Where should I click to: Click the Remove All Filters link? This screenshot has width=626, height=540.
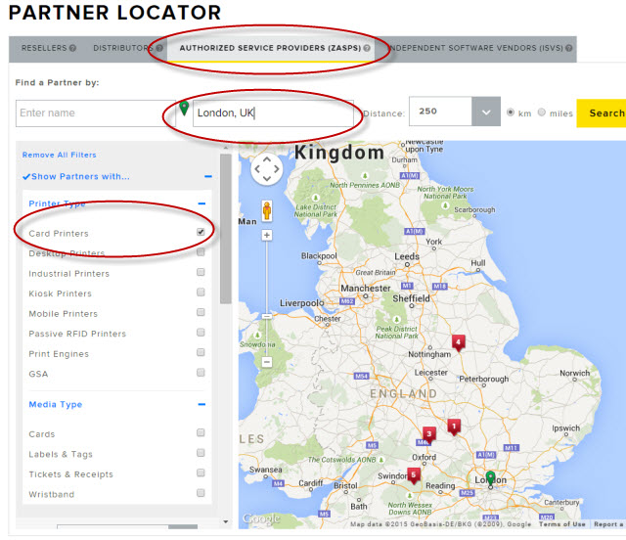click(x=59, y=155)
